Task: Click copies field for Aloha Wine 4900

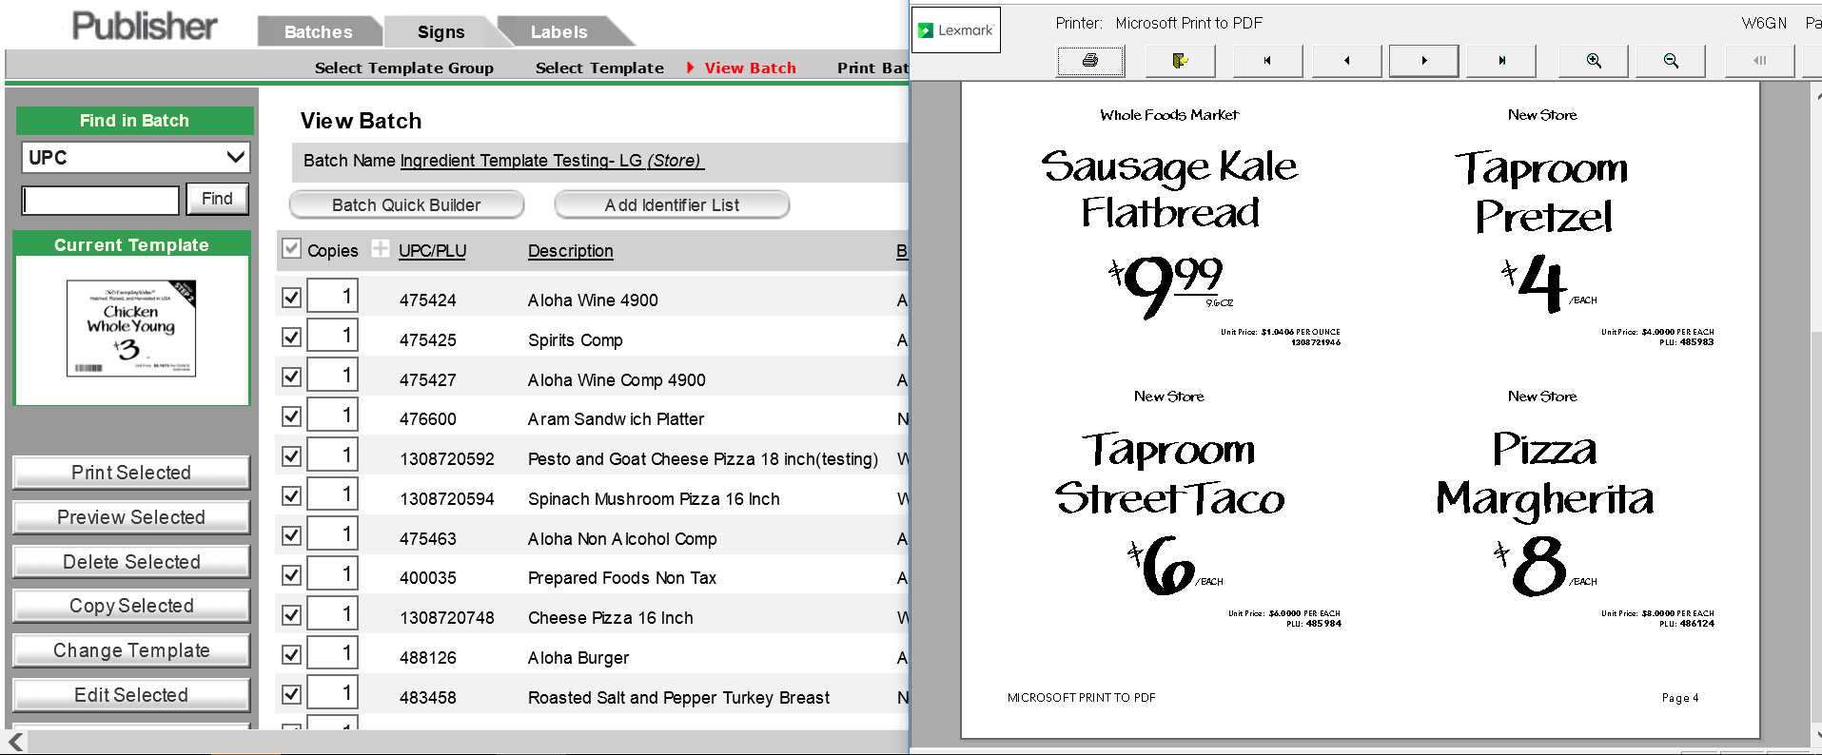Action: tap(332, 297)
